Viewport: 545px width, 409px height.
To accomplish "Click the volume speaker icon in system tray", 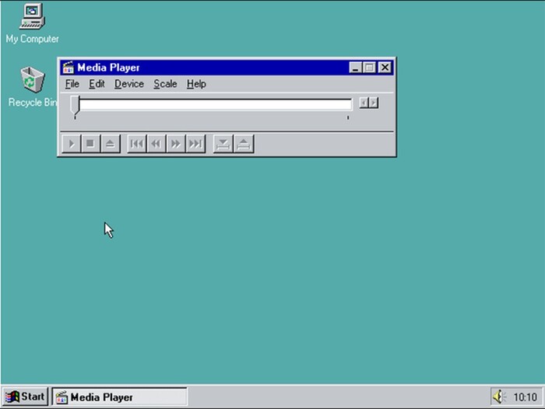I will pos(498,397).
